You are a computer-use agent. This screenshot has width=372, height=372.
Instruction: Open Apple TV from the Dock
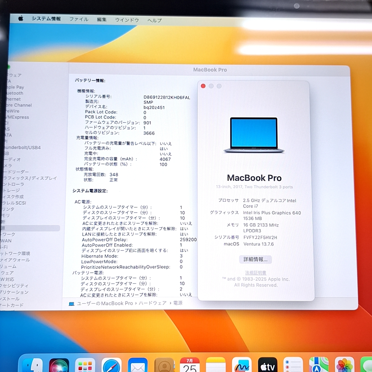click(x=268, y=365)
